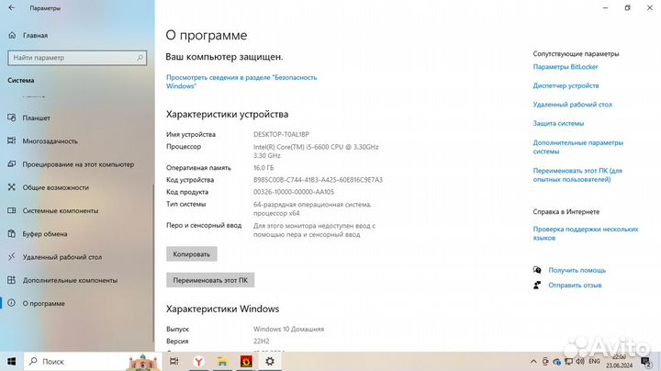Select the Планшет tablet icon
The image size is (661, 371).
click(12, 118)
